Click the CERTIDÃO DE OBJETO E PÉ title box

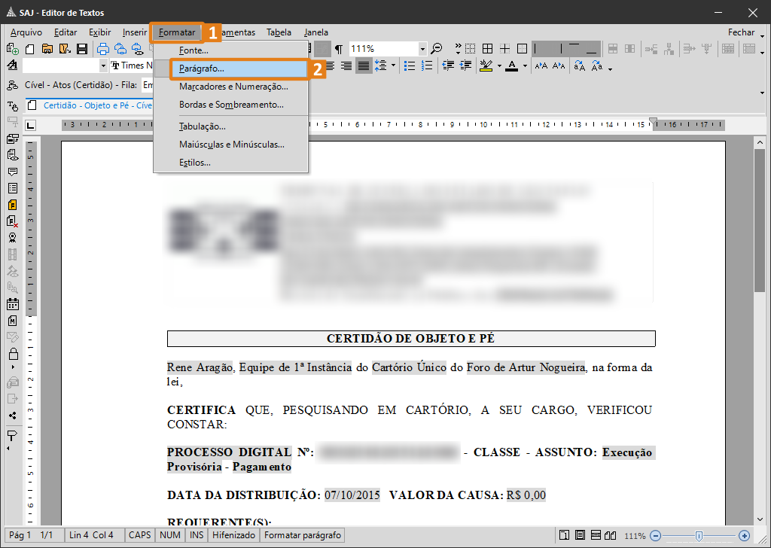(411, 339)
